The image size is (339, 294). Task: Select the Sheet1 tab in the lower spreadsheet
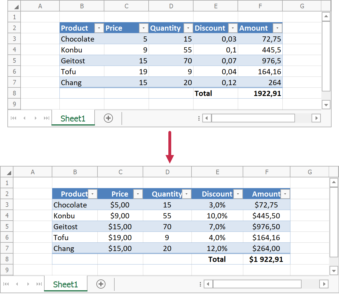[x=65, y=284]
